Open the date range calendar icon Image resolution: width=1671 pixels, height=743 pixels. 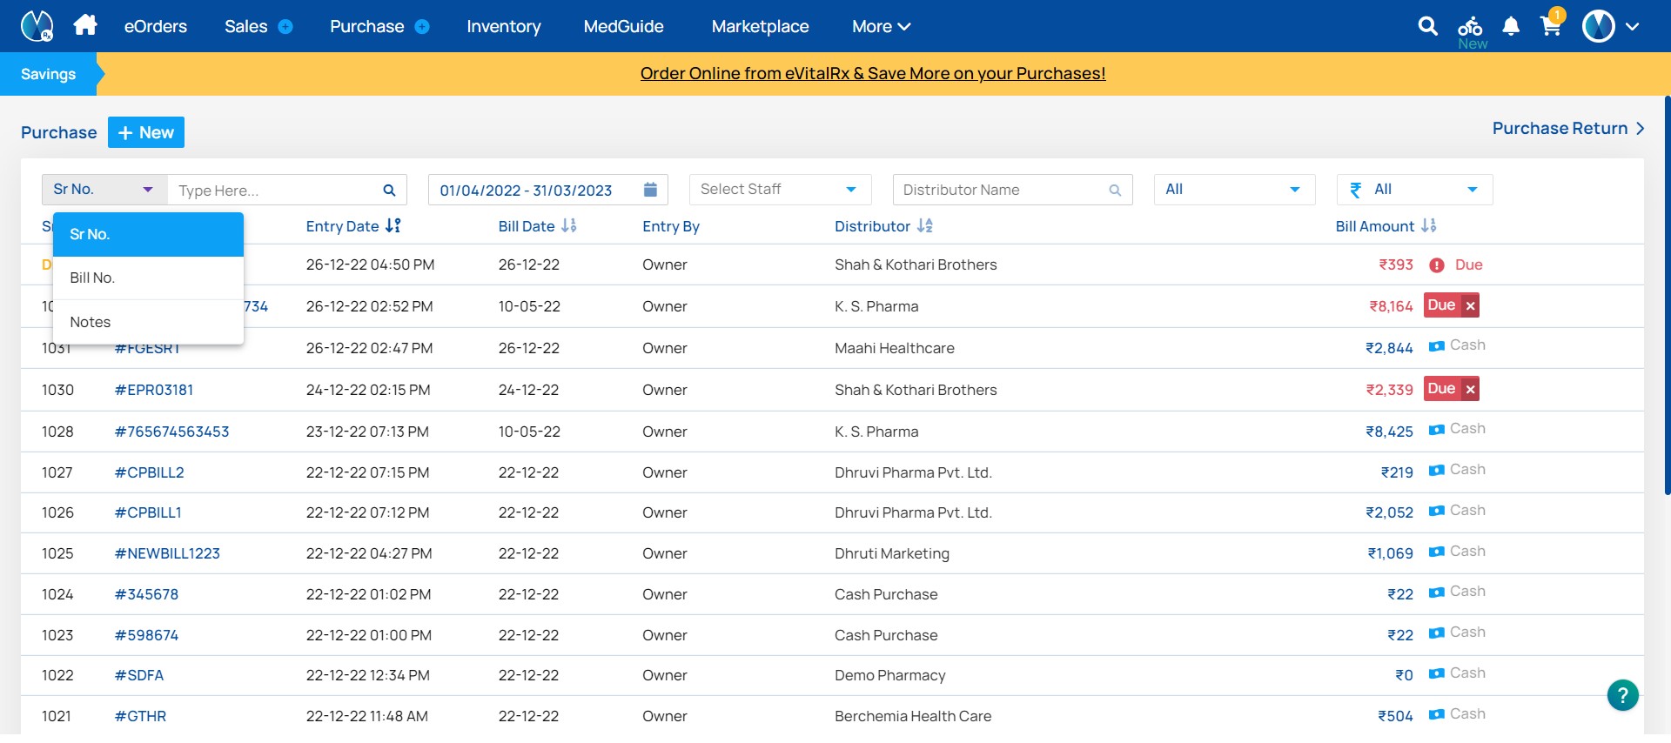650,190
